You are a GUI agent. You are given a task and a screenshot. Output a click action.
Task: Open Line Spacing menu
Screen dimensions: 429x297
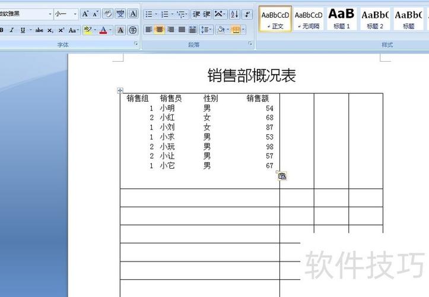pyautogui.click(x=206, y=29)
